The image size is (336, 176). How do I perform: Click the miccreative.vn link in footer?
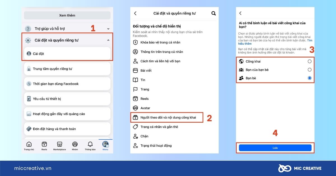coord(33,168)
